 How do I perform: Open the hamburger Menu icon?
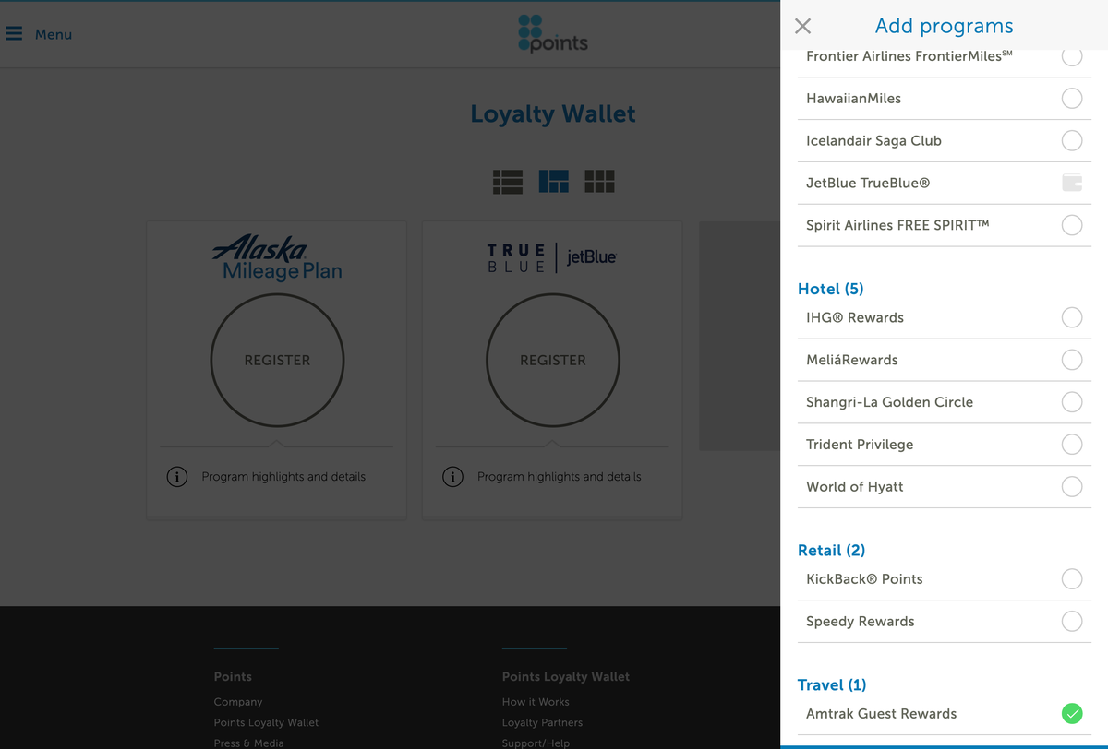[x=14, y=32]
